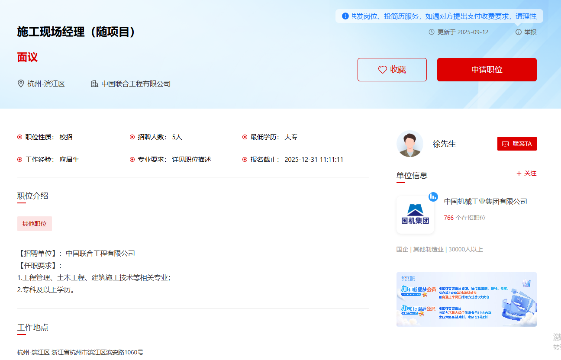Apply using the 申请职位 button

click(487, 70)
